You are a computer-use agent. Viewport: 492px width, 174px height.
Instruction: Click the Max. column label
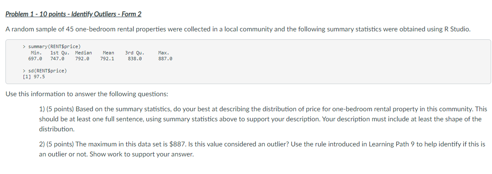click(x=164, y=53)
